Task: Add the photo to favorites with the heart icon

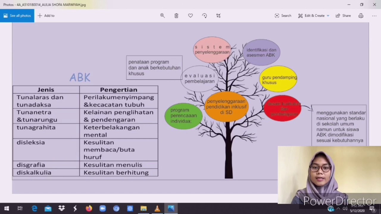Action: [x=190, y=16]
